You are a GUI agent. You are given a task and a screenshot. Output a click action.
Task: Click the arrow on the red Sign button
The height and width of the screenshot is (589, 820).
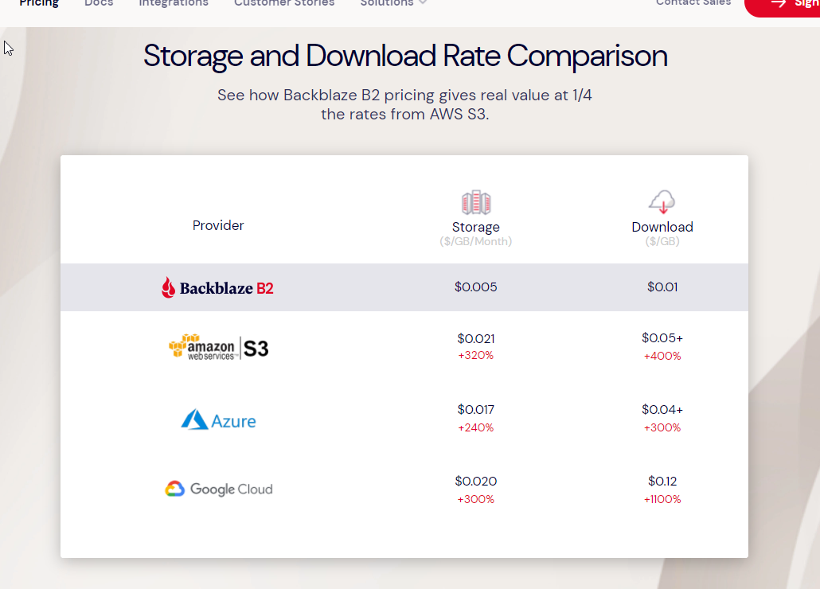tap(778, 3)
